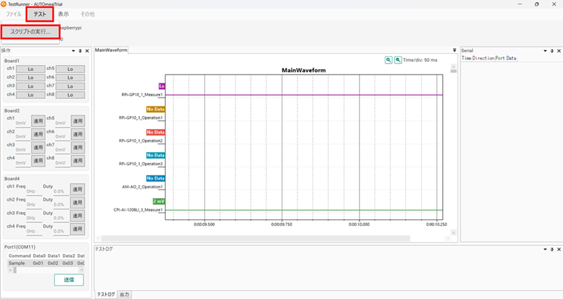Toggle Board1 ch4 Lo button
The image size is (563, 299).
pos(30,95)
